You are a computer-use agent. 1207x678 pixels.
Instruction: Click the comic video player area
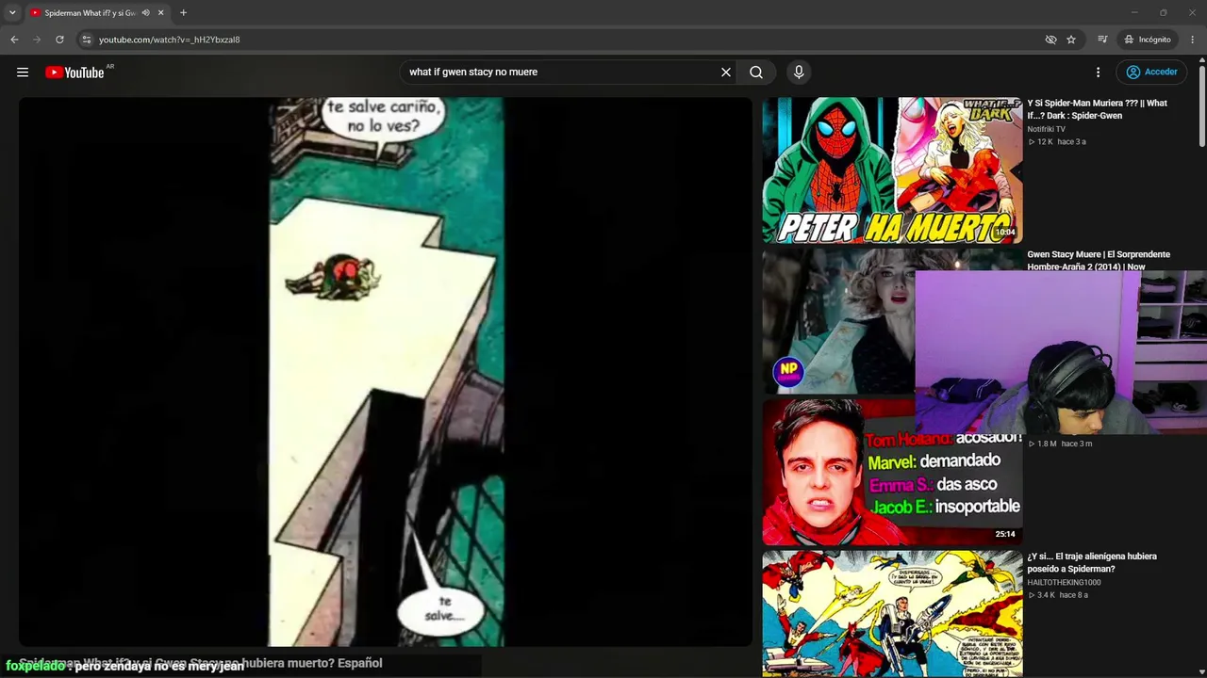pos(386,372)
